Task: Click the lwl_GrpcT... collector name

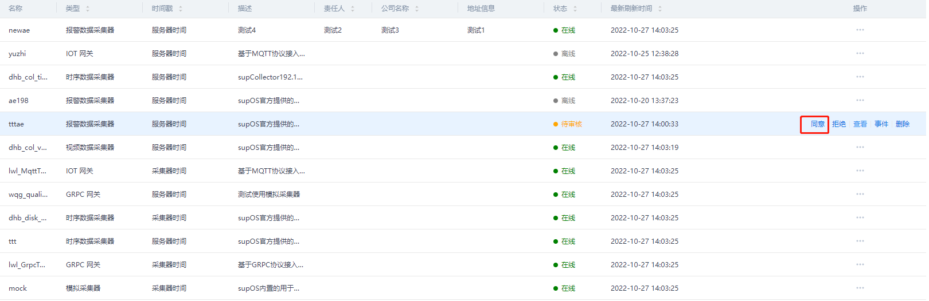Action: coord(27,265)
